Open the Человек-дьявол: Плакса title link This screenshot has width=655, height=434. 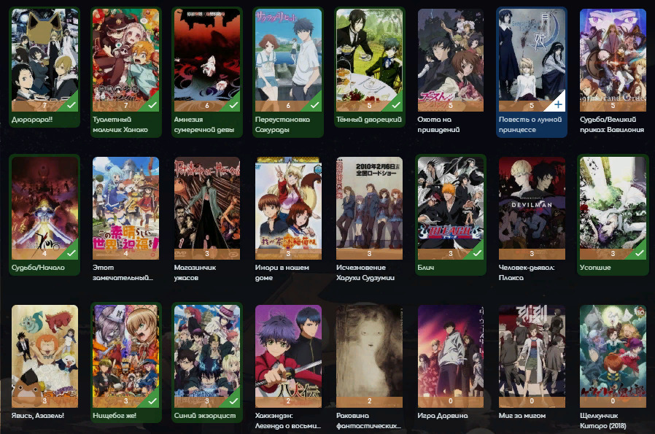tap(527, 272)
